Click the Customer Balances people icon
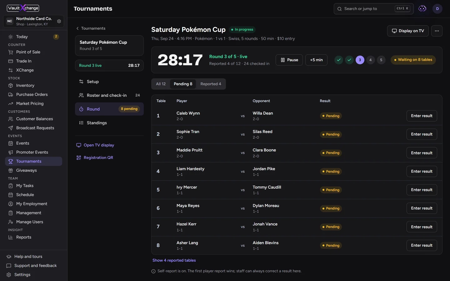This screenshot has height=281, width=450. [11, 119]
